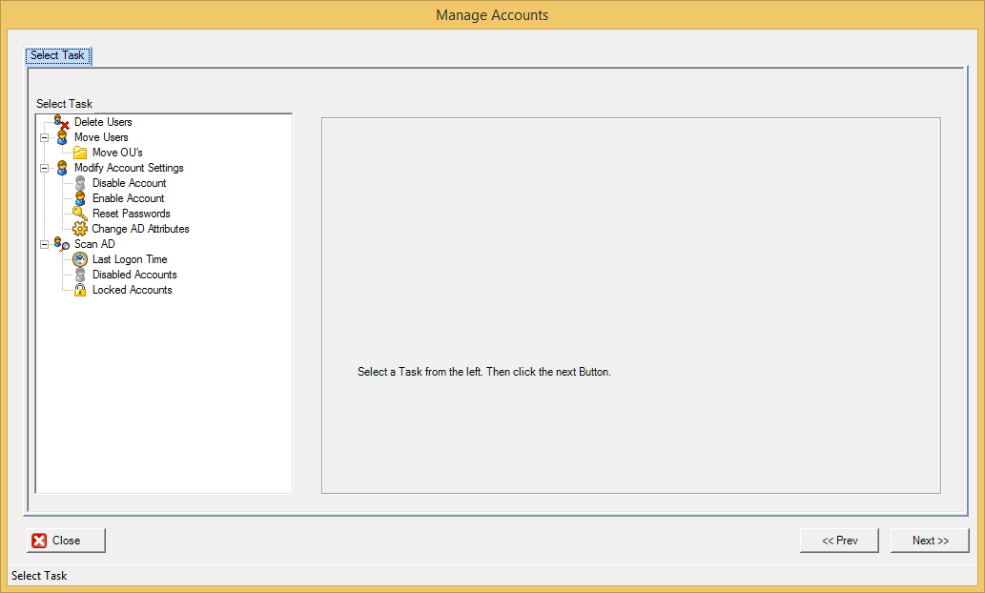Select the Last Logon Time clock icon

point(80,259)
